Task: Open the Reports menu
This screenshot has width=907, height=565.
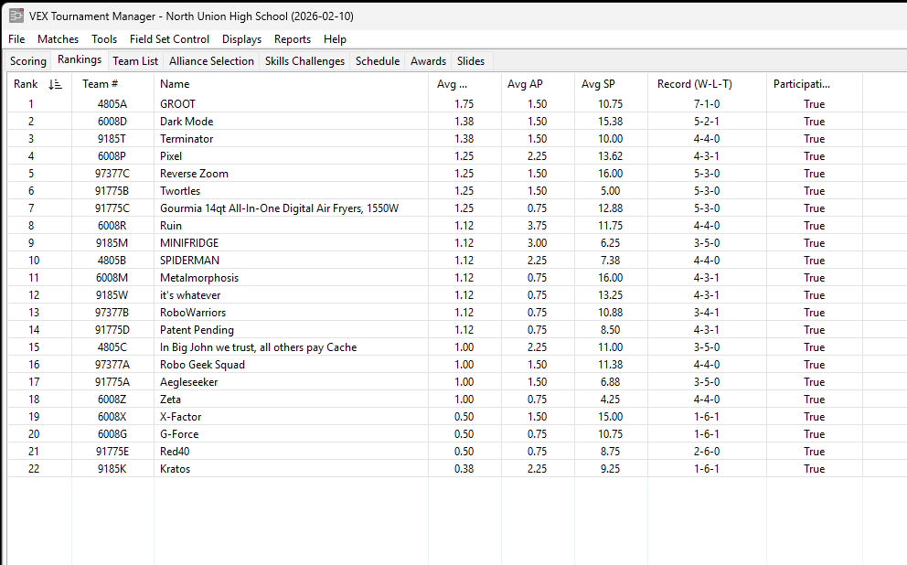Action: coord(293,39)
